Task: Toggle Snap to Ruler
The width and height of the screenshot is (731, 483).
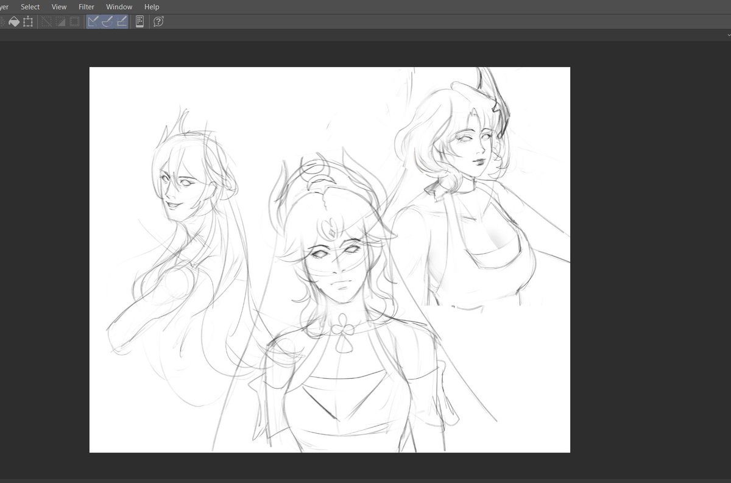Action: [x=93, y=22]
